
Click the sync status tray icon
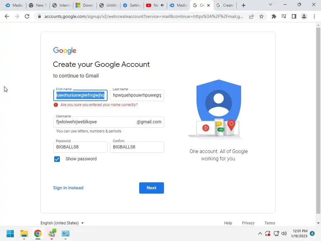(x=268, y=233)
